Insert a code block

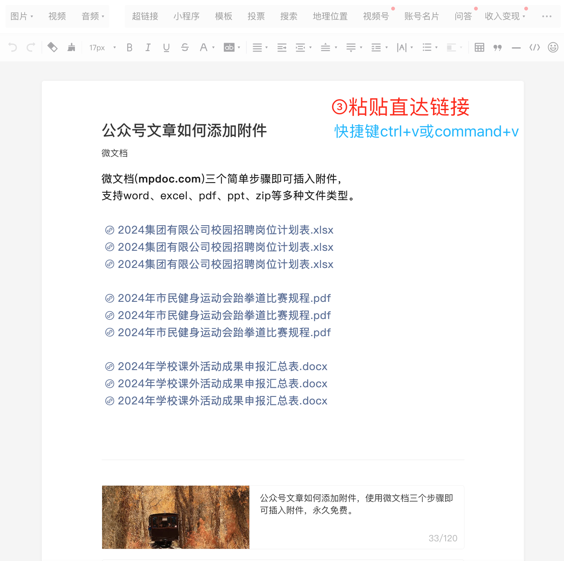535,47
